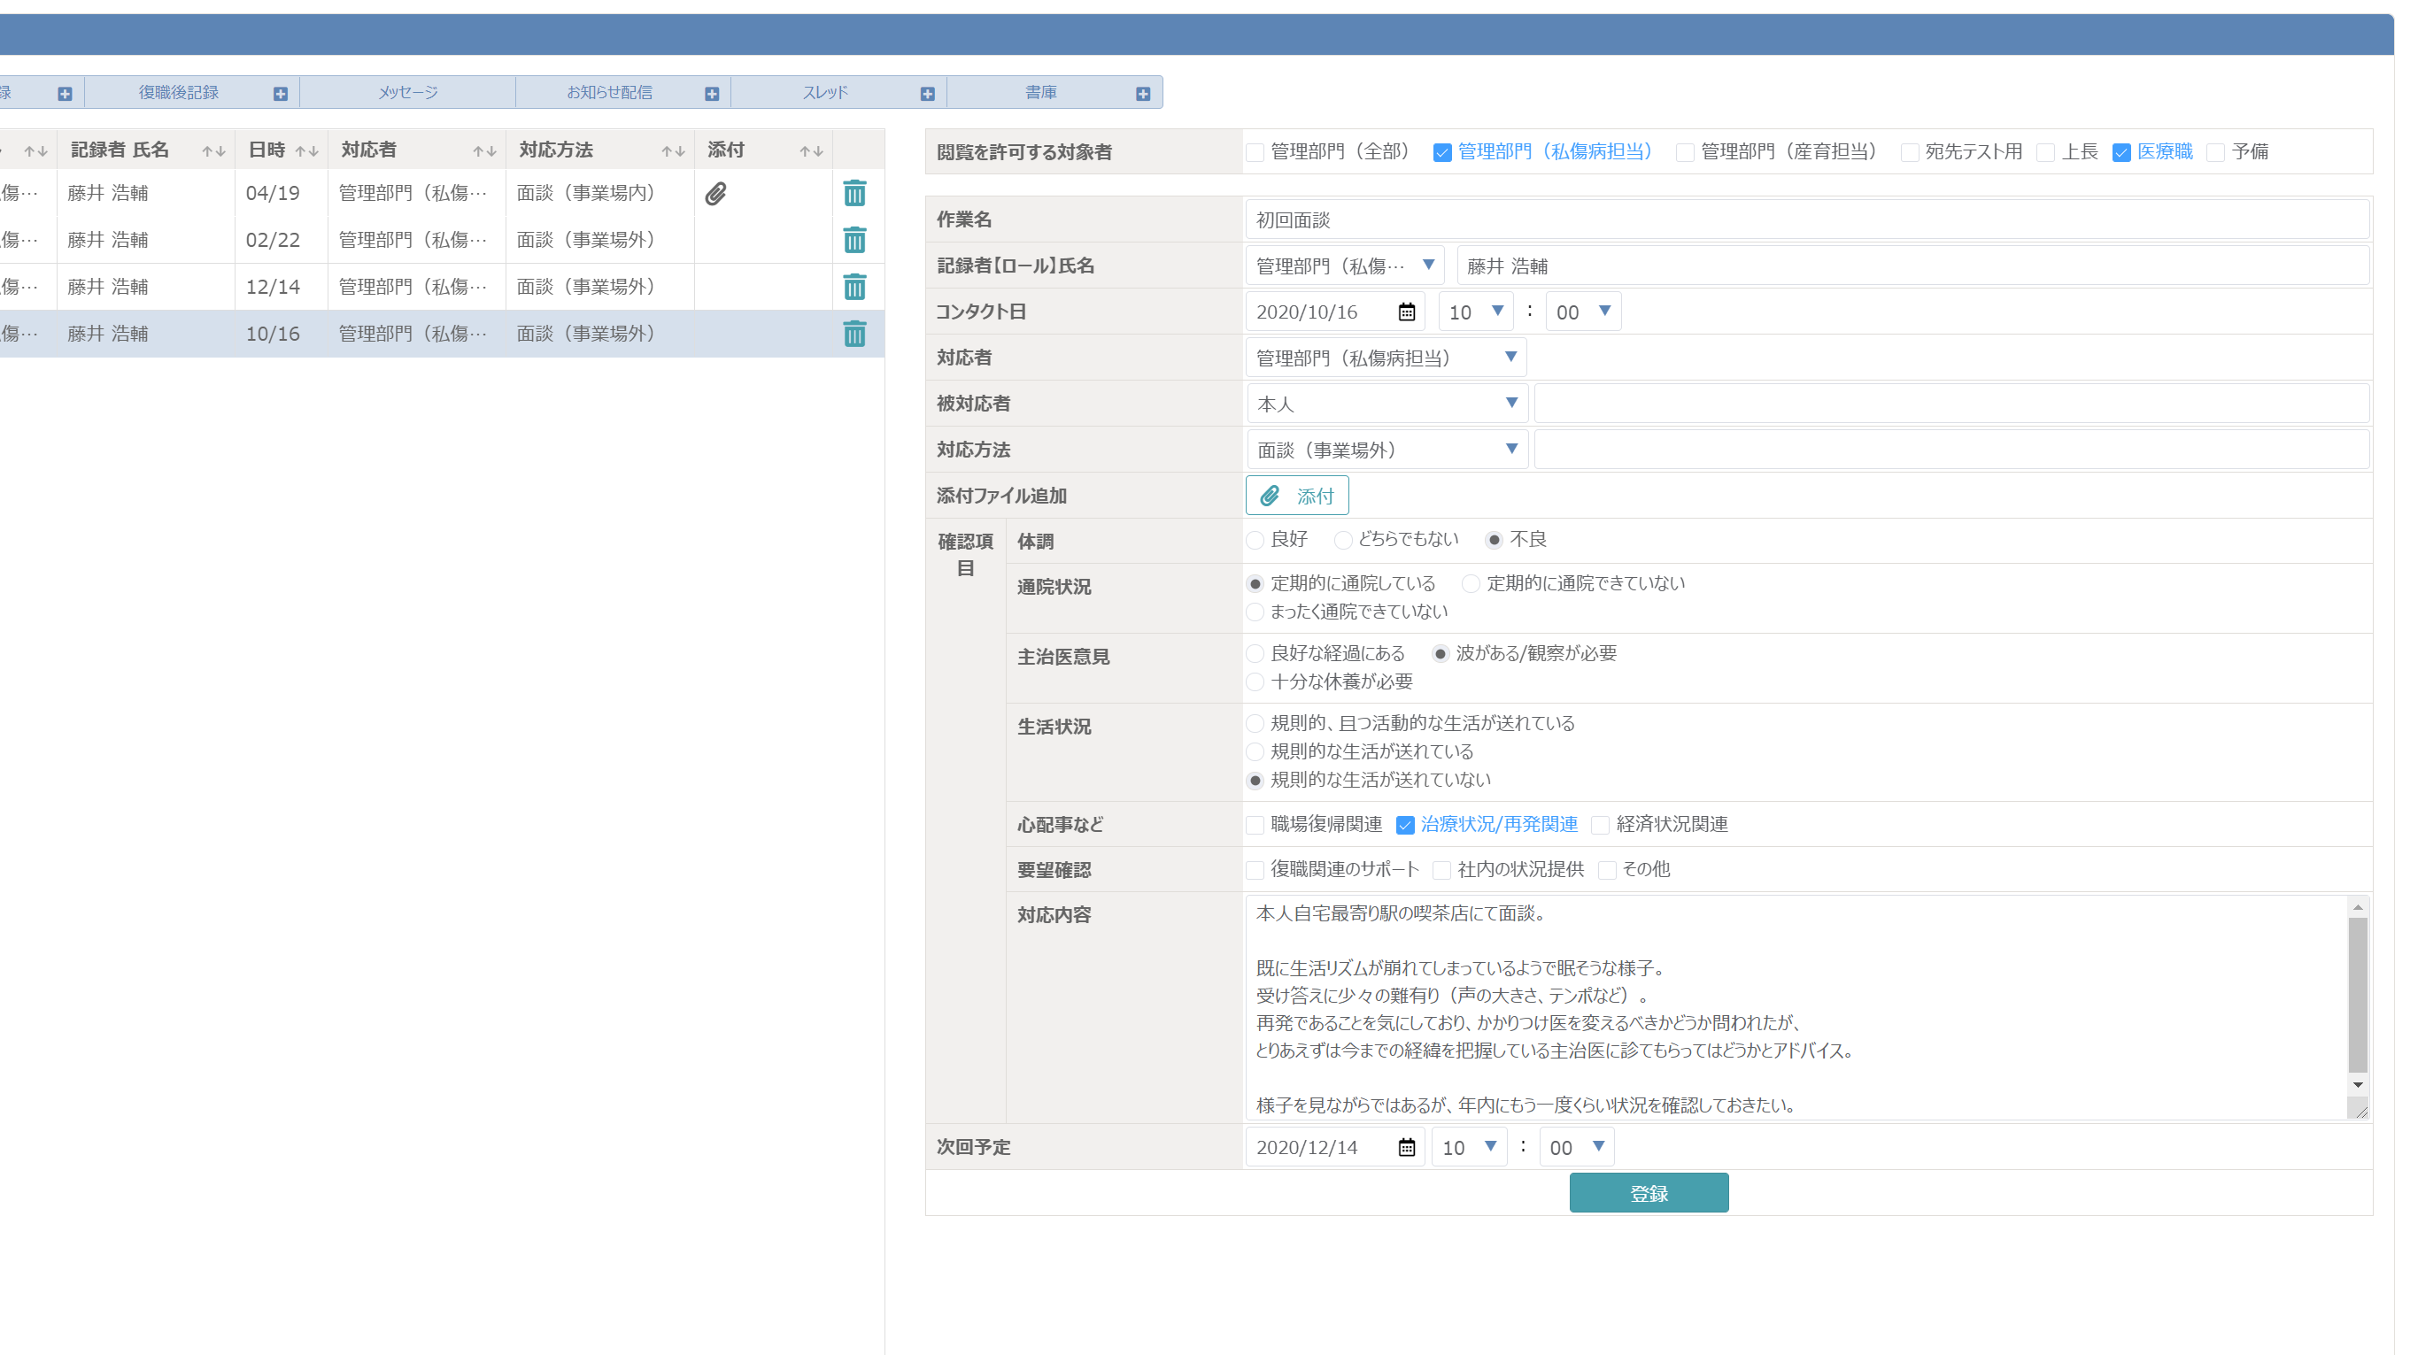Click into the 対応内容 text area

tap(1796, 1008)
